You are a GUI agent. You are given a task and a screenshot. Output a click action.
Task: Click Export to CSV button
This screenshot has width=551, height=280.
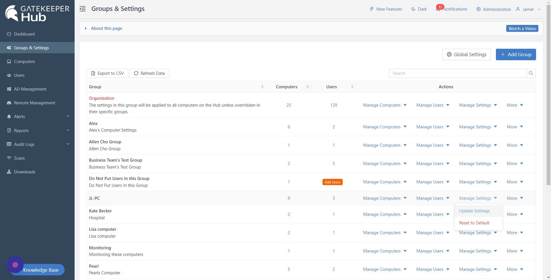tap(107, 73)
